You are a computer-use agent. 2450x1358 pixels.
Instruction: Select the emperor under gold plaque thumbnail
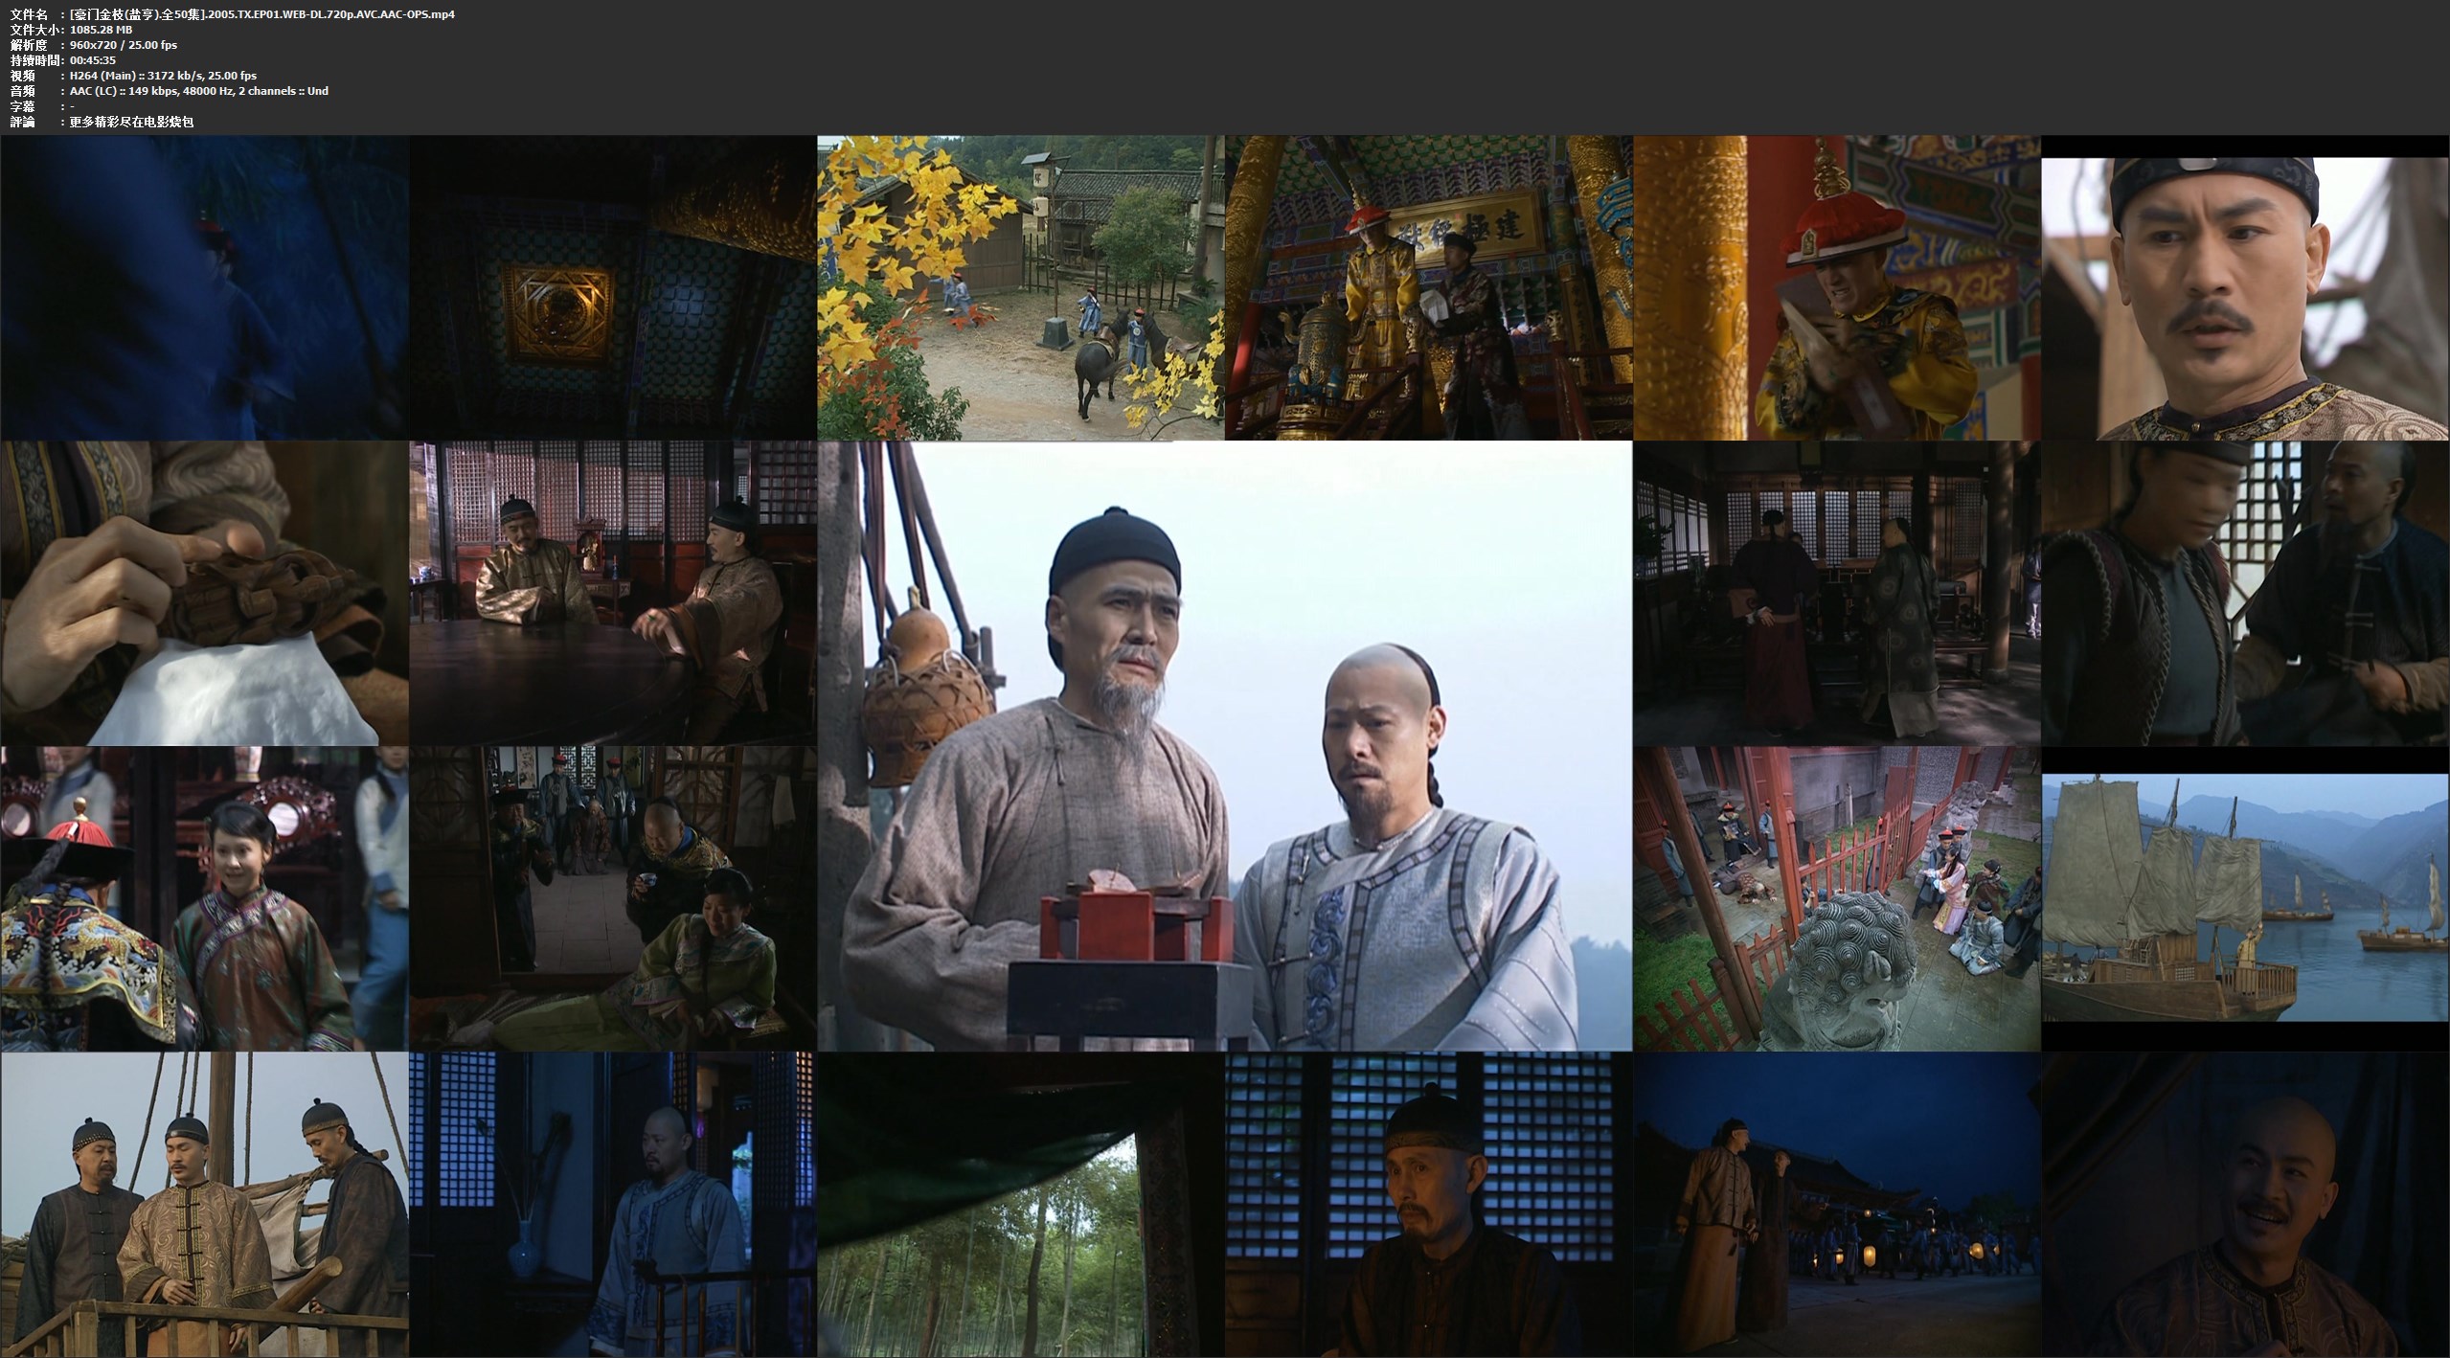tap(1428, 287)
